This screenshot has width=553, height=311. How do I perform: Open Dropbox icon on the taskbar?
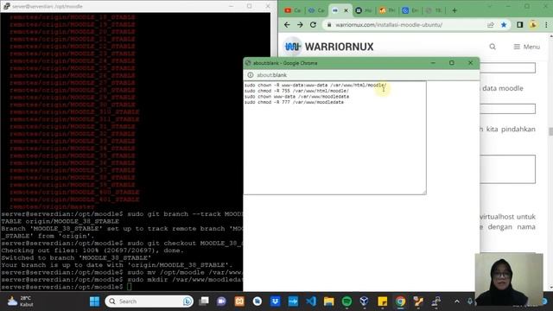click(x=275, y=301)
